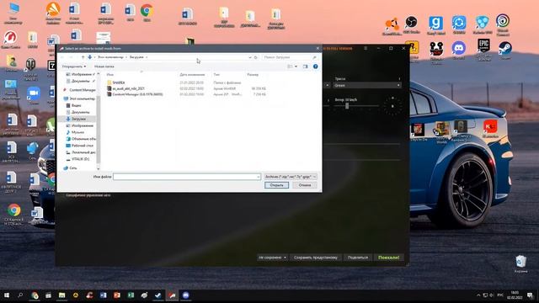Sort by the Размер column header

tap(253, 75)
